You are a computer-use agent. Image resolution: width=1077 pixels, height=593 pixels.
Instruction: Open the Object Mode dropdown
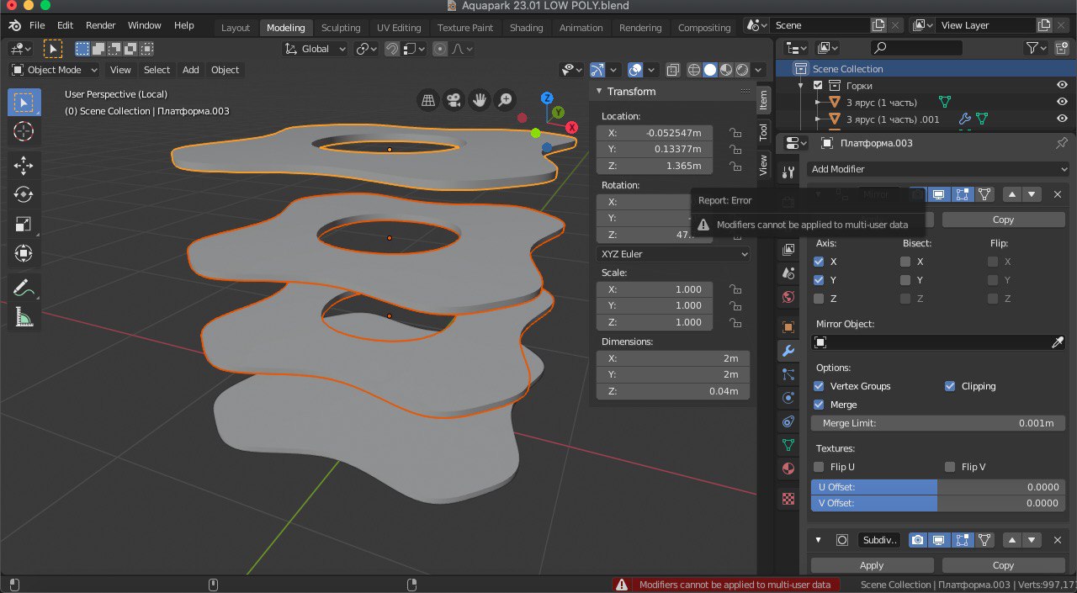(55, 70)
